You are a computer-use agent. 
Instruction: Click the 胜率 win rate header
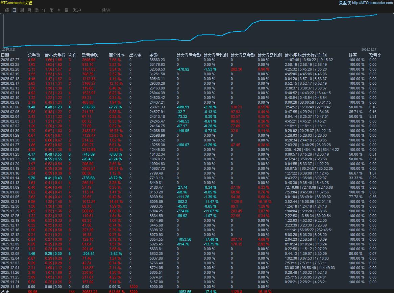tap(353, 55)
